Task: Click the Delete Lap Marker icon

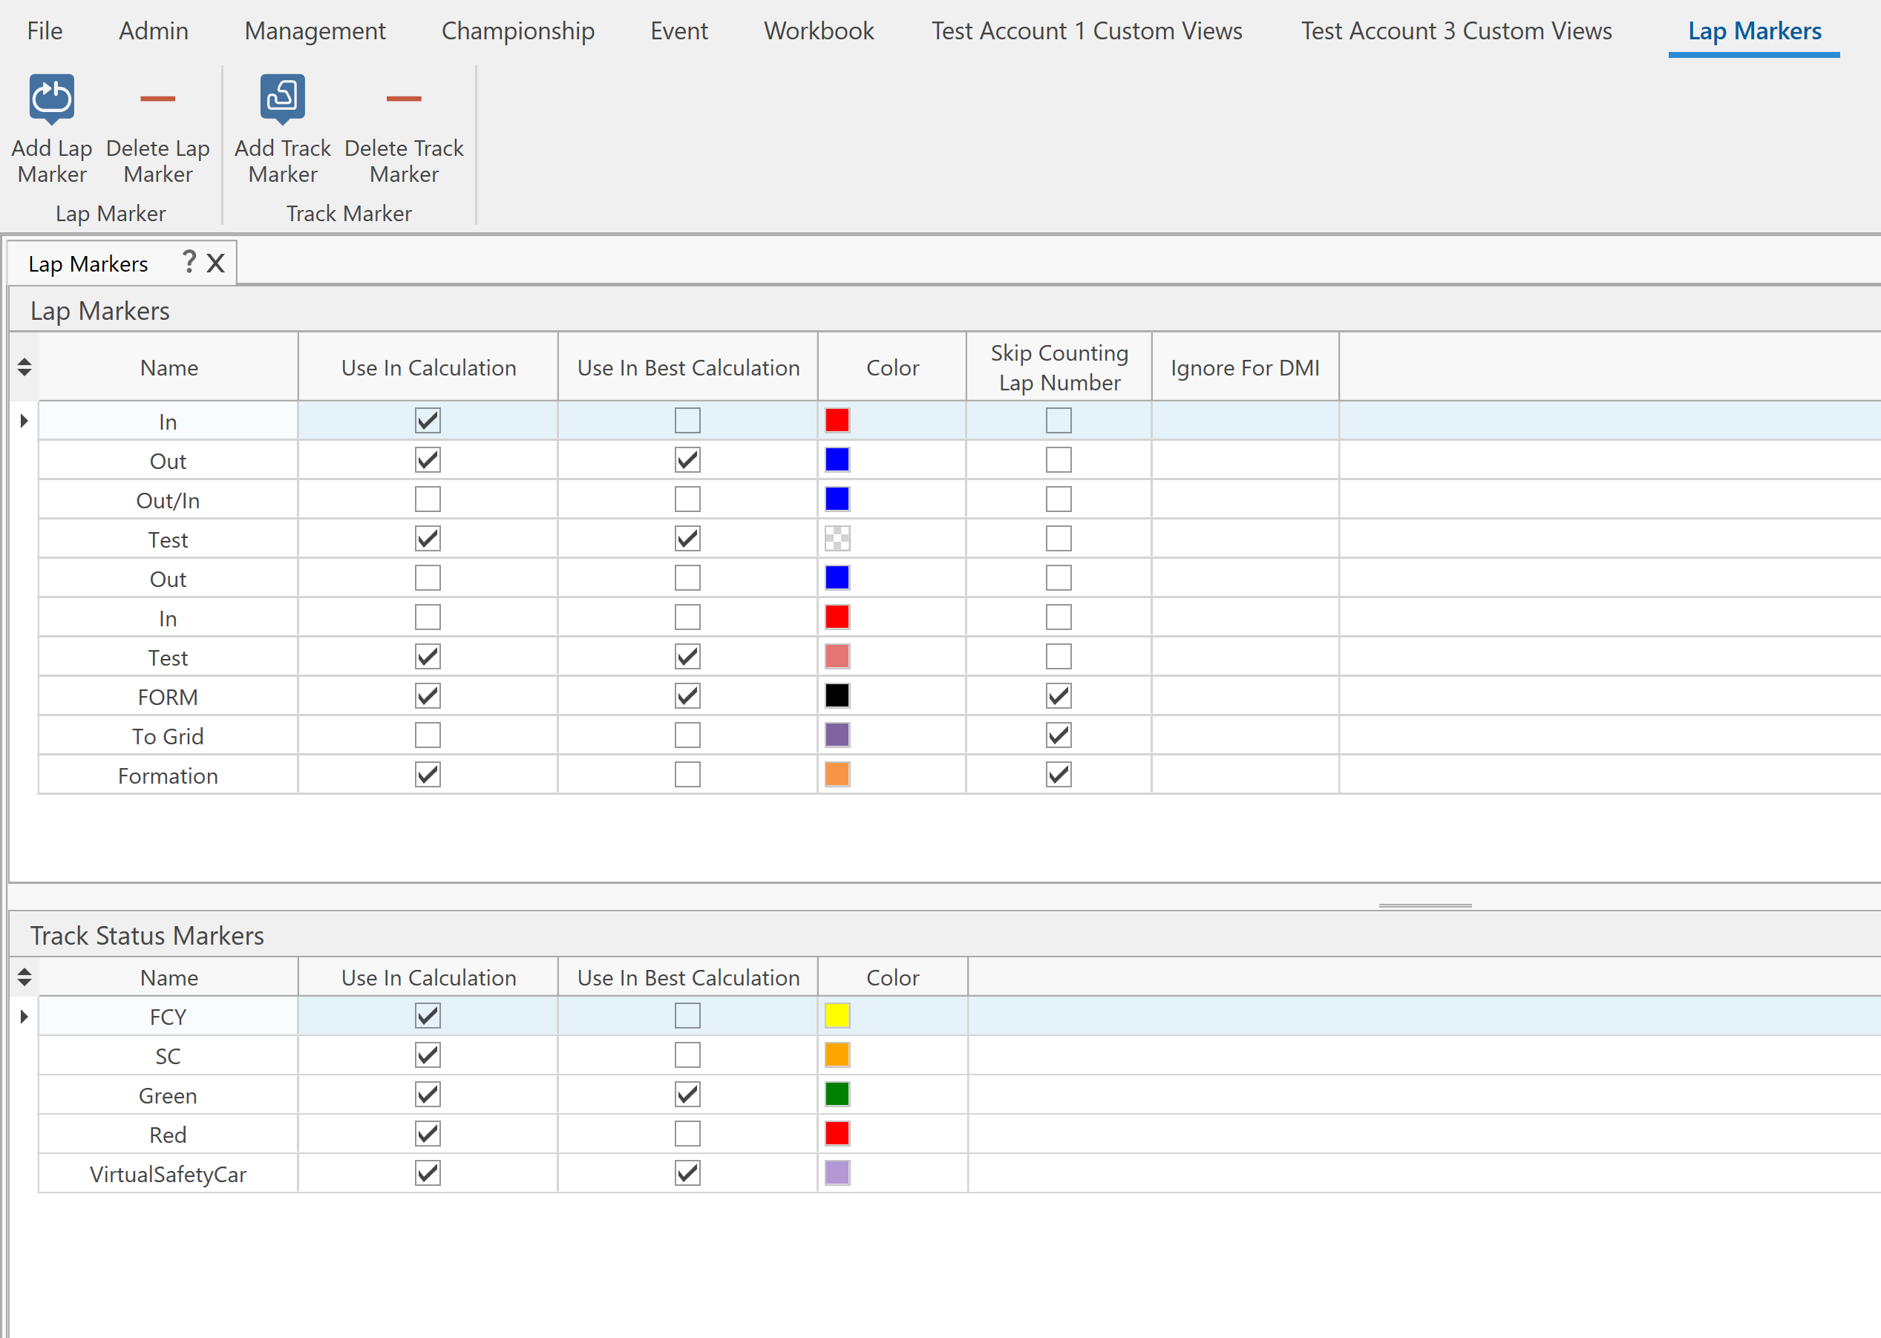Action: point(157,99)
